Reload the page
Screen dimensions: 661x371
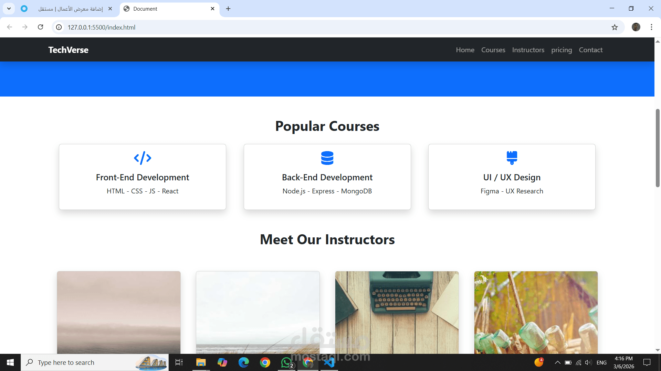[x=40, y=27]
